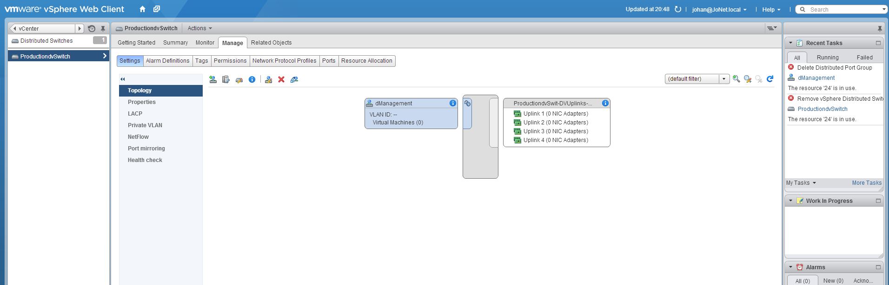Click the add distributed port group icon
The width and height of the screenshot is (889, 285).
[213, 79]
